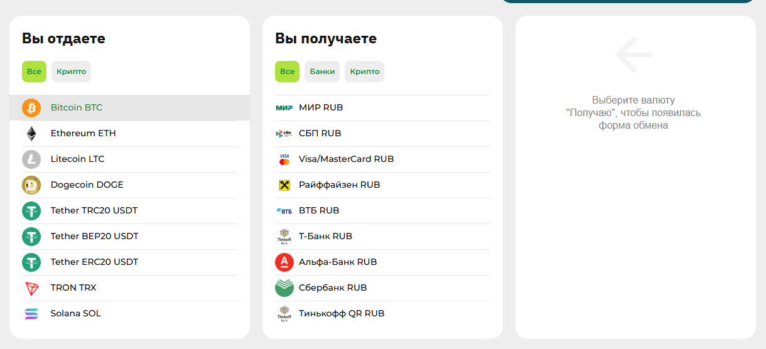
Task: Select the Solana gradient icon
Action: tap(31, 314)
